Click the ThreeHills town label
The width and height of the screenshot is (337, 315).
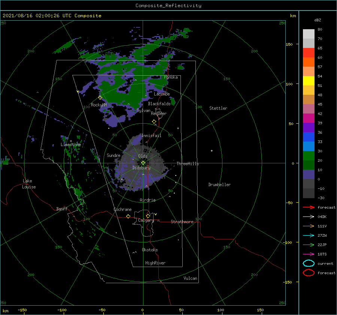188,164
